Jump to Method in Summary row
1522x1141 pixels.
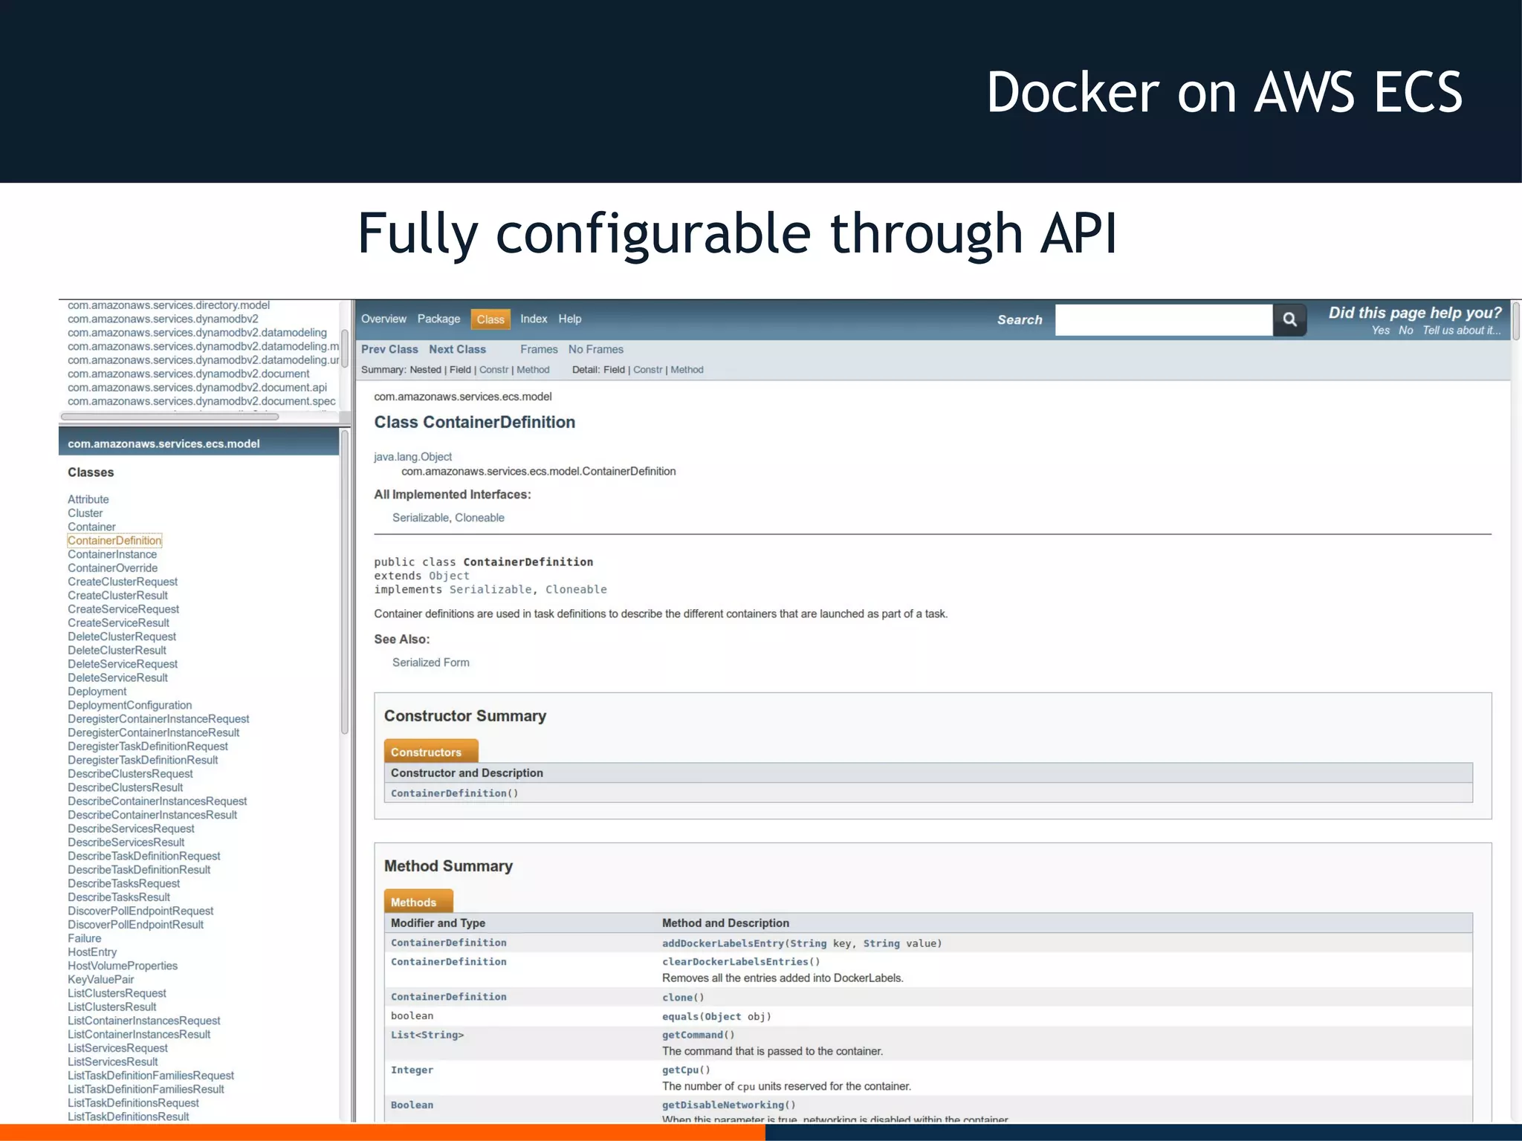click(x=533, y=370)
